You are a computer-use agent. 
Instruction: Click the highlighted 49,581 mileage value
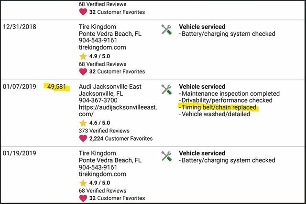pyautogui.click(x=59, y=87)
